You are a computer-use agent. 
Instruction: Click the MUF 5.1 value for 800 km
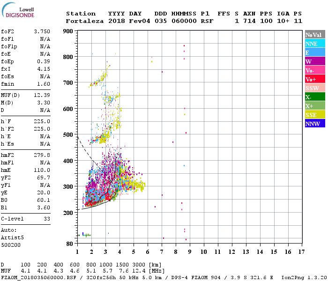click(91, 271)
